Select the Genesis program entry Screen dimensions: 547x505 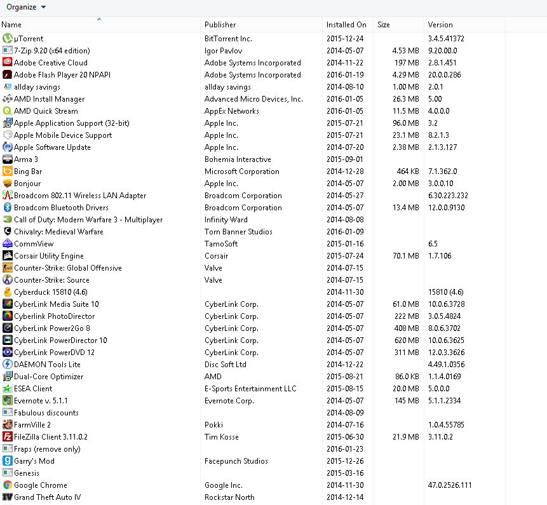27,473
